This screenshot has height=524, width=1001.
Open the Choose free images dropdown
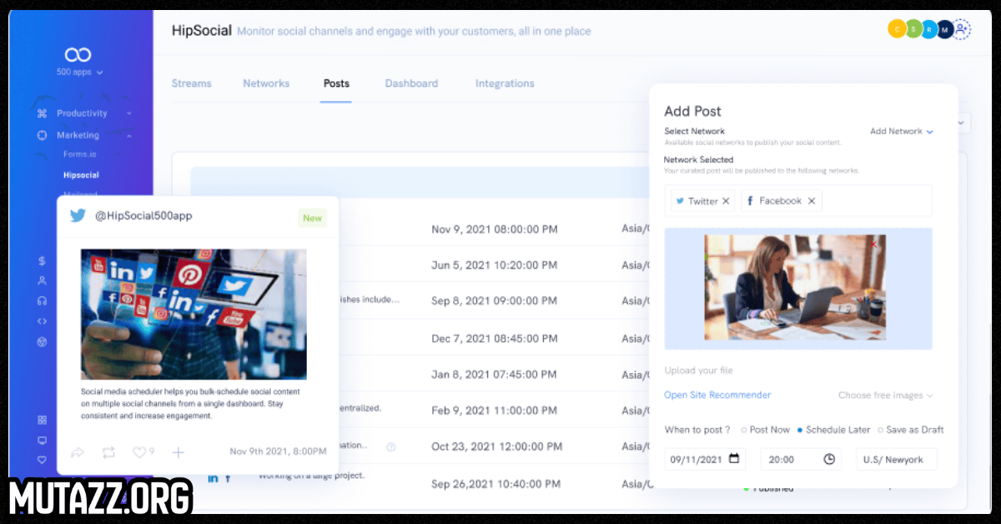pyautogui.click(x=885, y=396)
